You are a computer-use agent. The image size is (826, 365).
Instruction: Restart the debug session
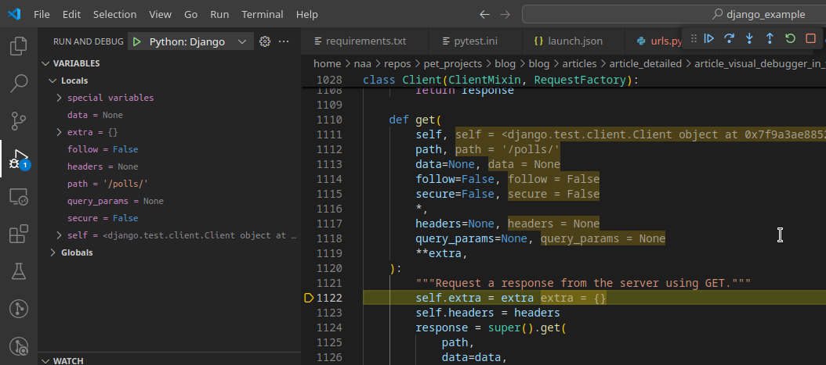click(790, 38)
